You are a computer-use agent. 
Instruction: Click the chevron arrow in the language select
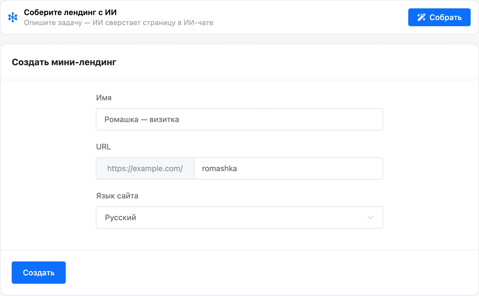point(370,217)
